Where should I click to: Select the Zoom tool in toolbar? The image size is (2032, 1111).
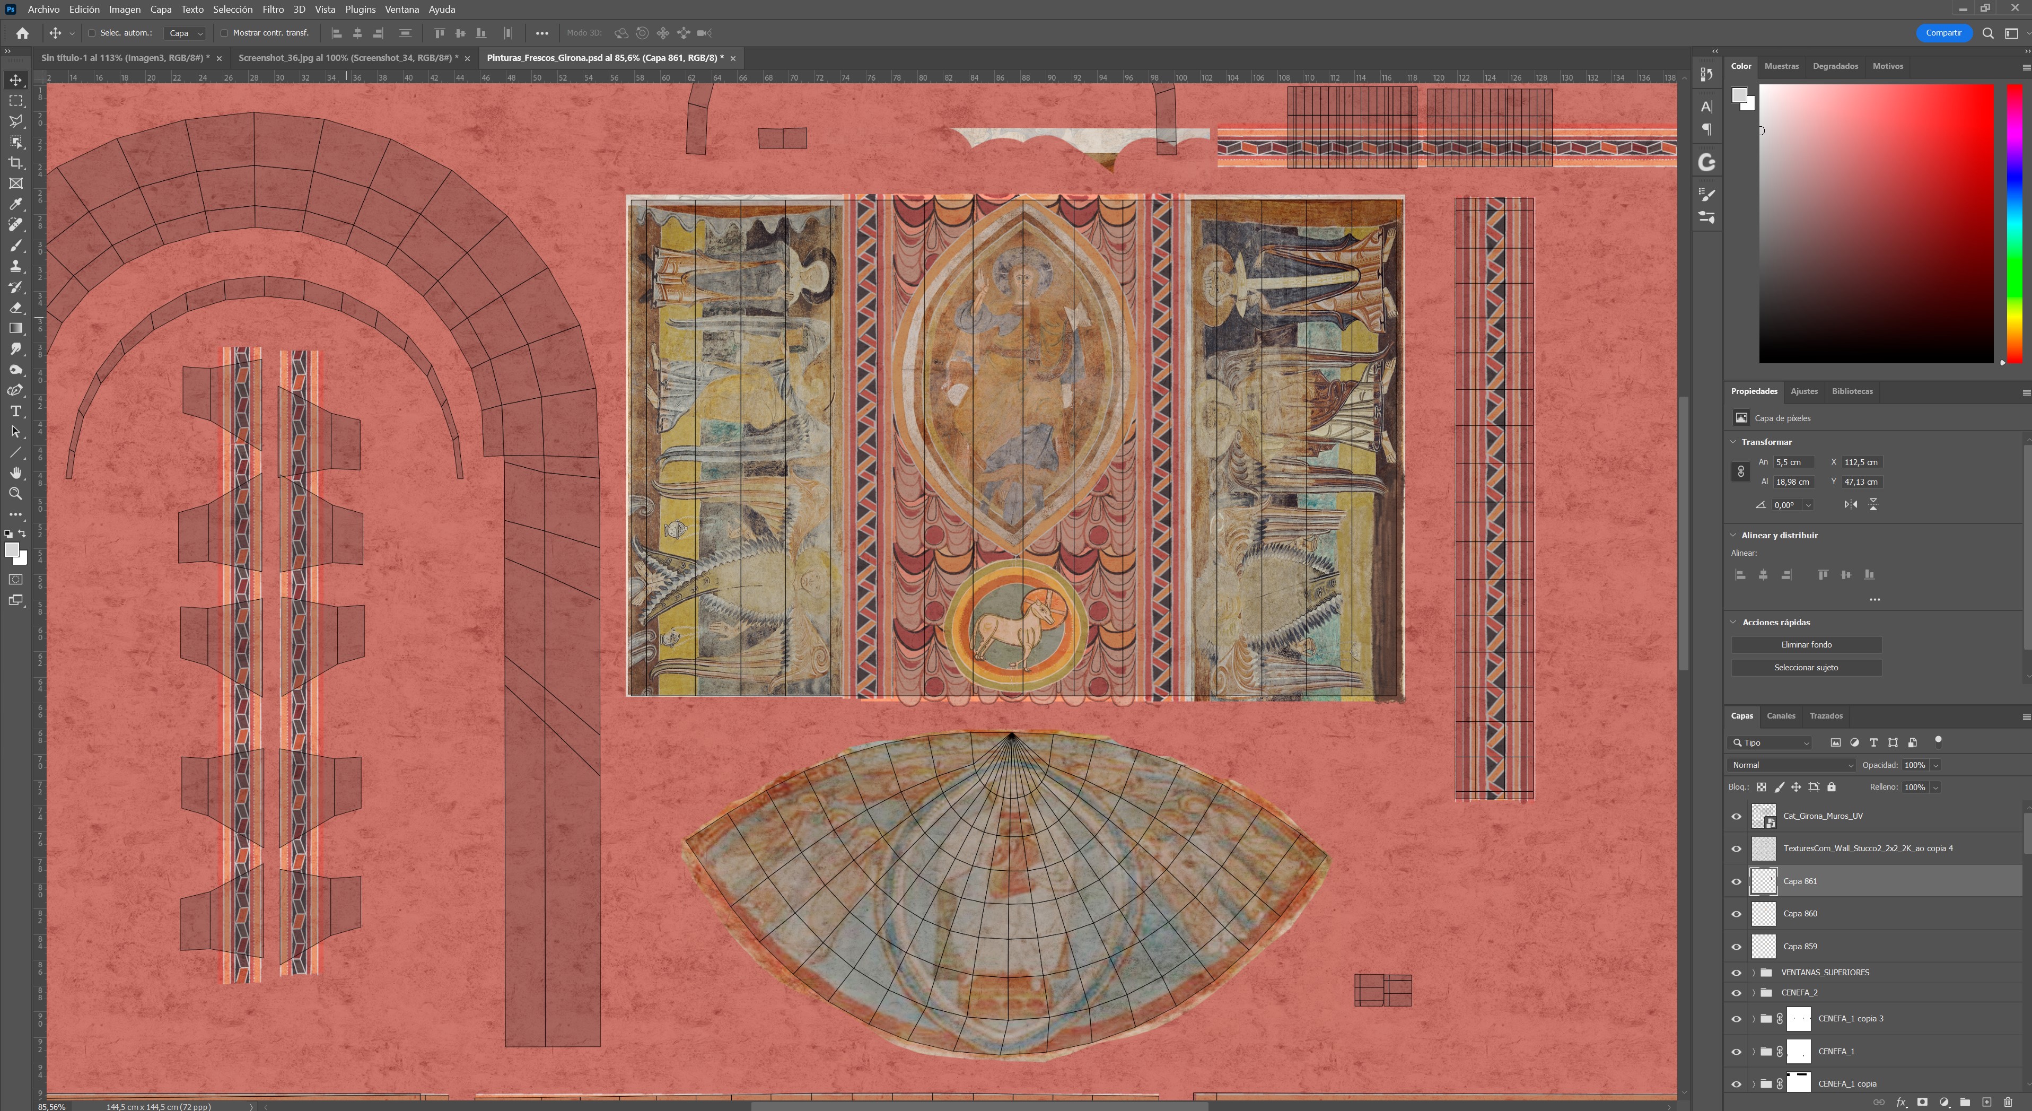pyautogui.click(x=16, y=493)
